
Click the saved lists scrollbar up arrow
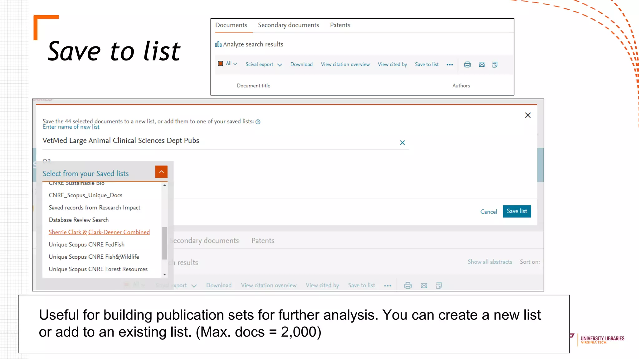164,185
